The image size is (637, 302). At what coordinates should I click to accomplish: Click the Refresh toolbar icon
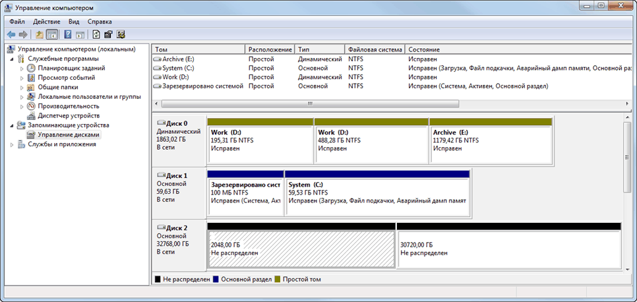(97, 34)
